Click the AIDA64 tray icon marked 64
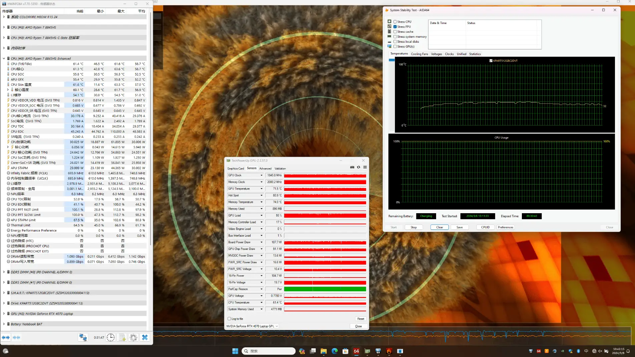Image resolution: width=635 pixels, height=357 pixels. pyautogui.click(x=539, y=351)
